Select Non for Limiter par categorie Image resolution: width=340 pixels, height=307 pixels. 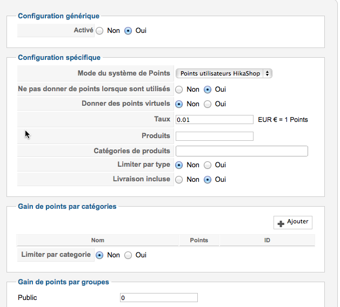click(99, 255)
